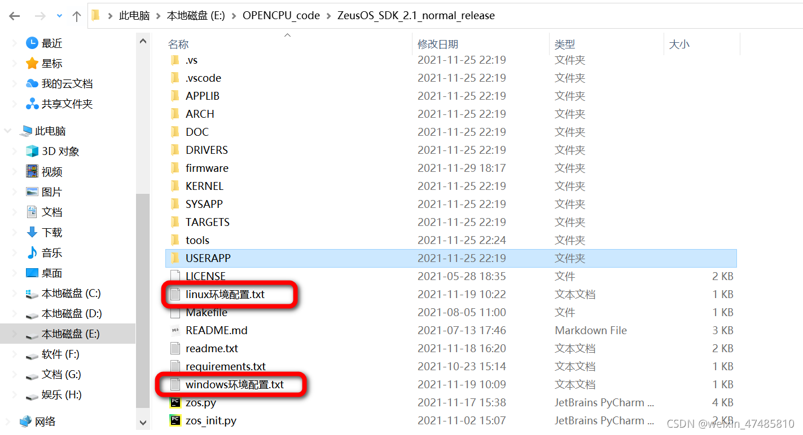Go up one folder level arrow
Image resolution: width=803 pixels, height=435 pixels.
(77, 16)
